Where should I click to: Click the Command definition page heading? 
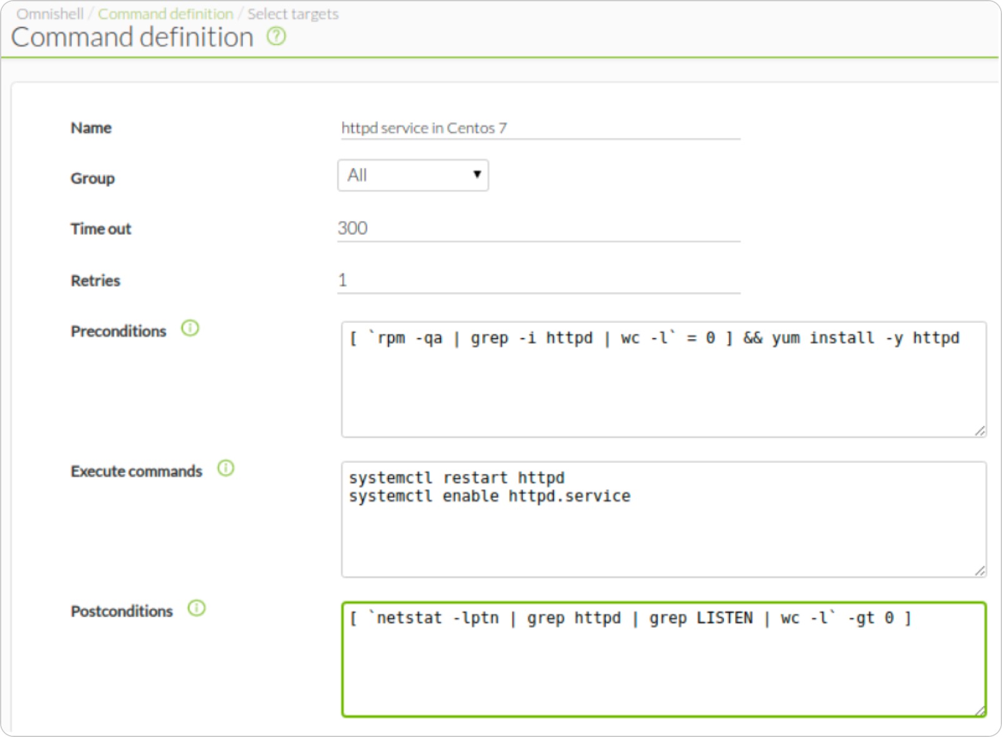132,37
